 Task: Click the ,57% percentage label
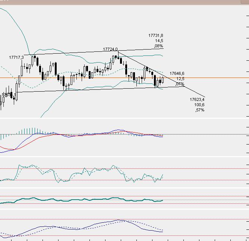point(200,110)
